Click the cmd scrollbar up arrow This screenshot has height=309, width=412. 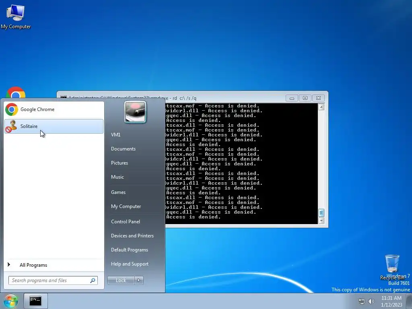321,107
